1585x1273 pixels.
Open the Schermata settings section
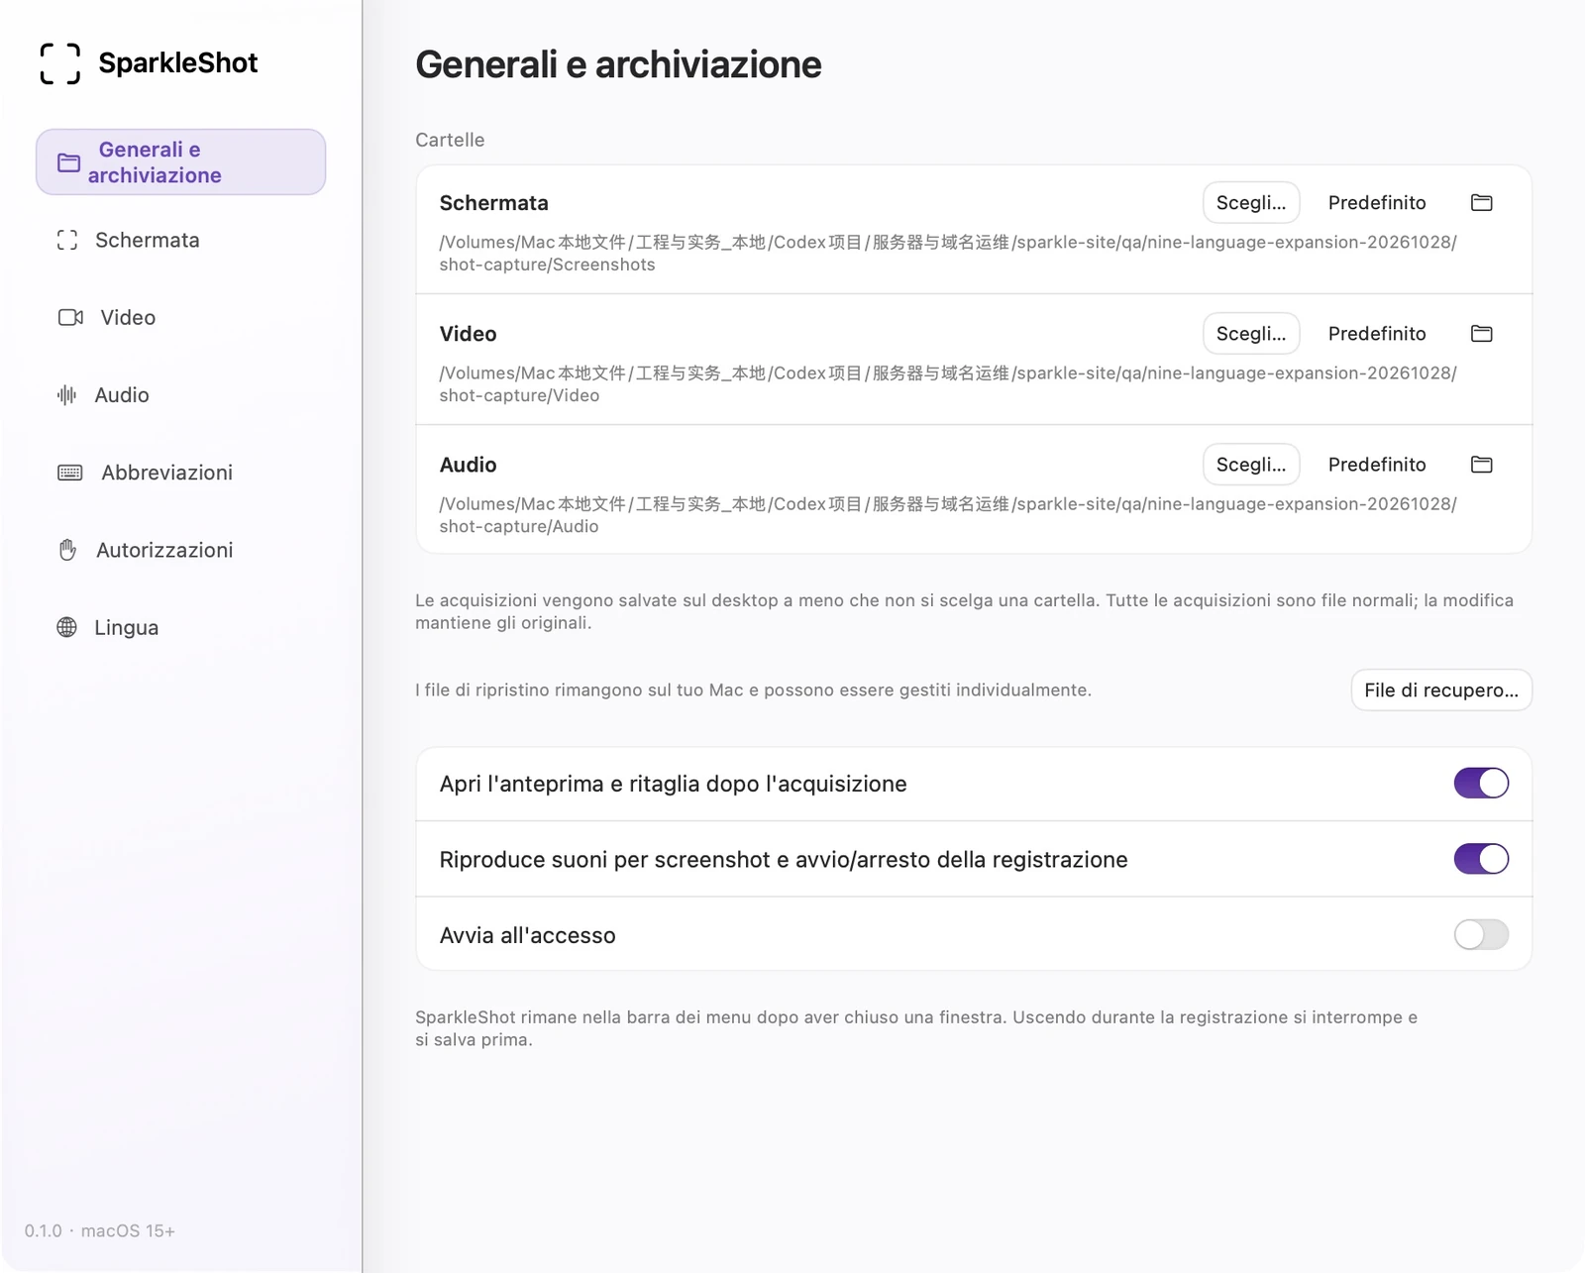pos(180,240)
